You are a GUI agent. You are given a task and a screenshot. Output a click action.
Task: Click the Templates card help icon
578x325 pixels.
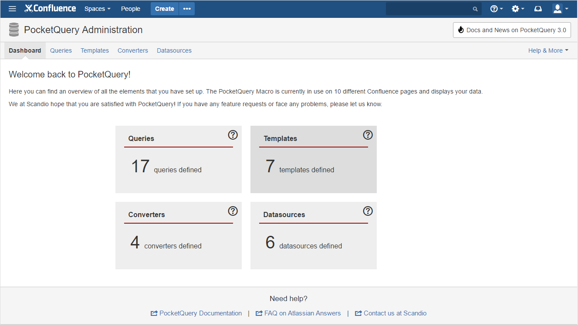[368, 135]
